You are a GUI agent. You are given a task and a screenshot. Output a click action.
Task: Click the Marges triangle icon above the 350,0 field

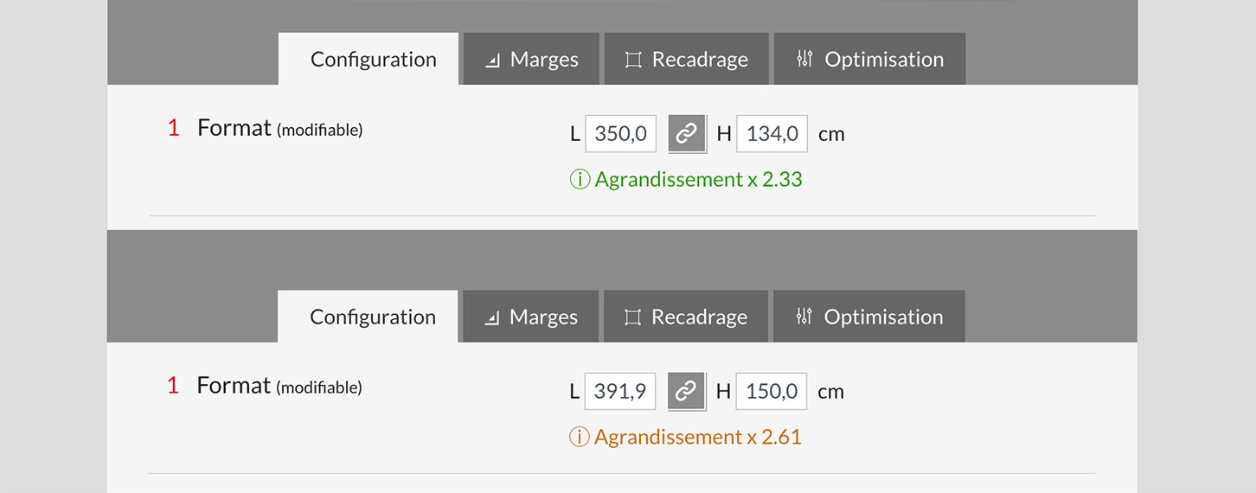[x=493, y=61]
